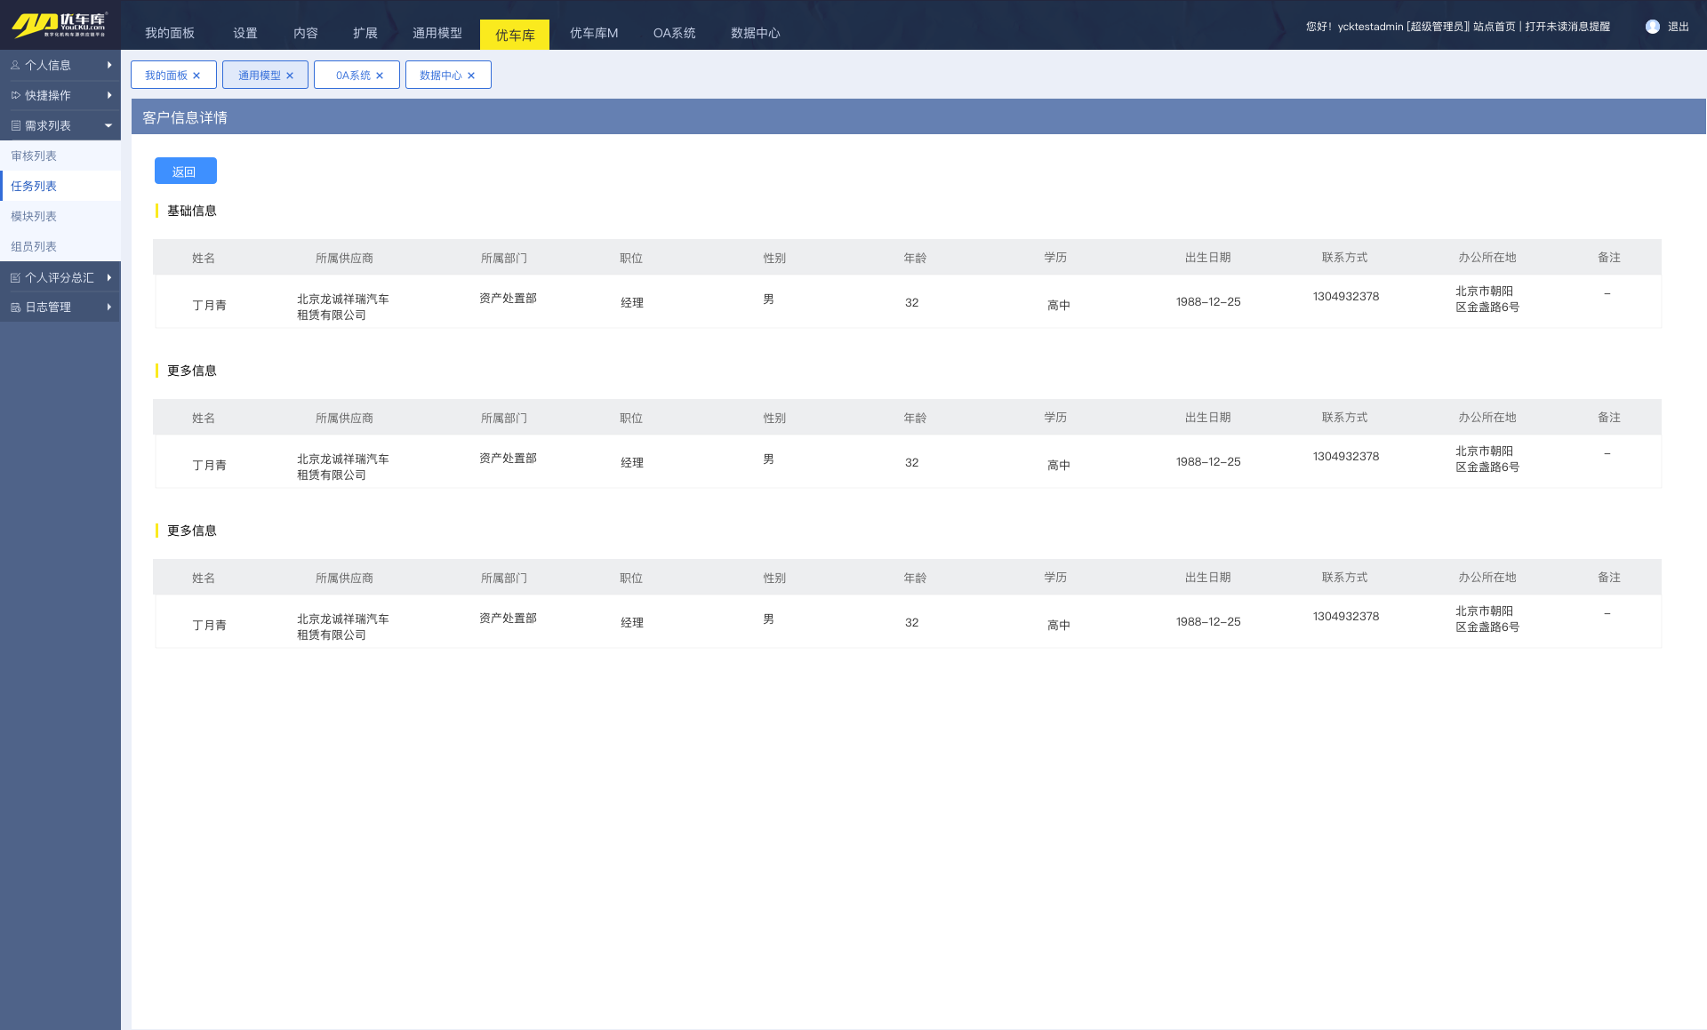This screenshot has height=1030, width=1707.
Task: Switch to the 数据中心 top menu
Action: pos(755,33)
